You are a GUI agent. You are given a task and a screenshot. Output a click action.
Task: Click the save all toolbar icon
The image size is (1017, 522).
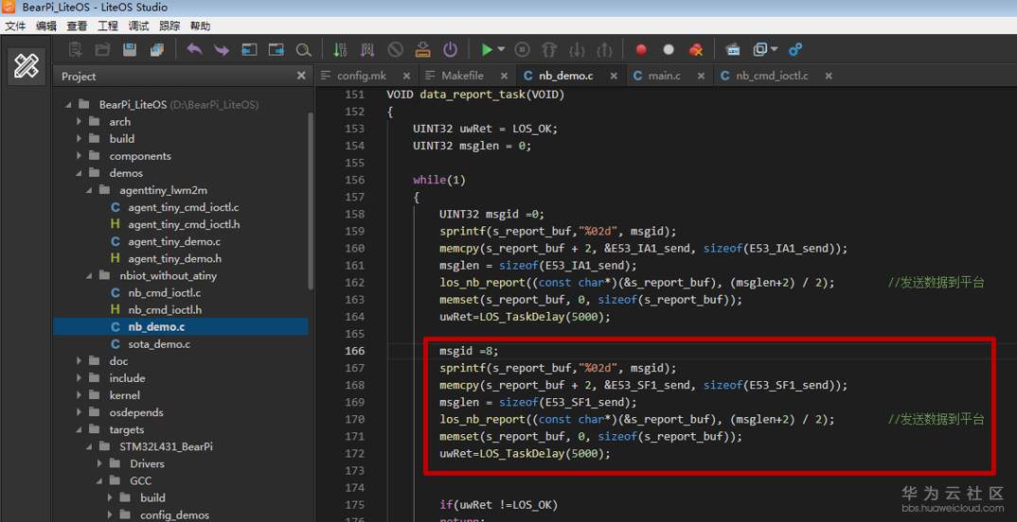pyautogui.click(x=157, y=50)
